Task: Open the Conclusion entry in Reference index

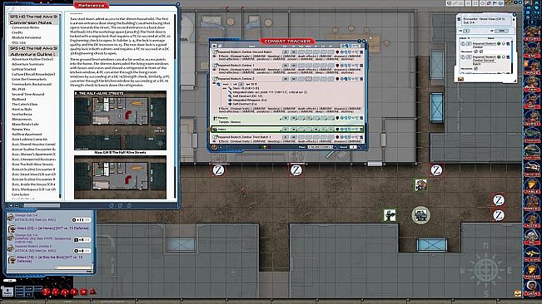Action: (20, 194)
